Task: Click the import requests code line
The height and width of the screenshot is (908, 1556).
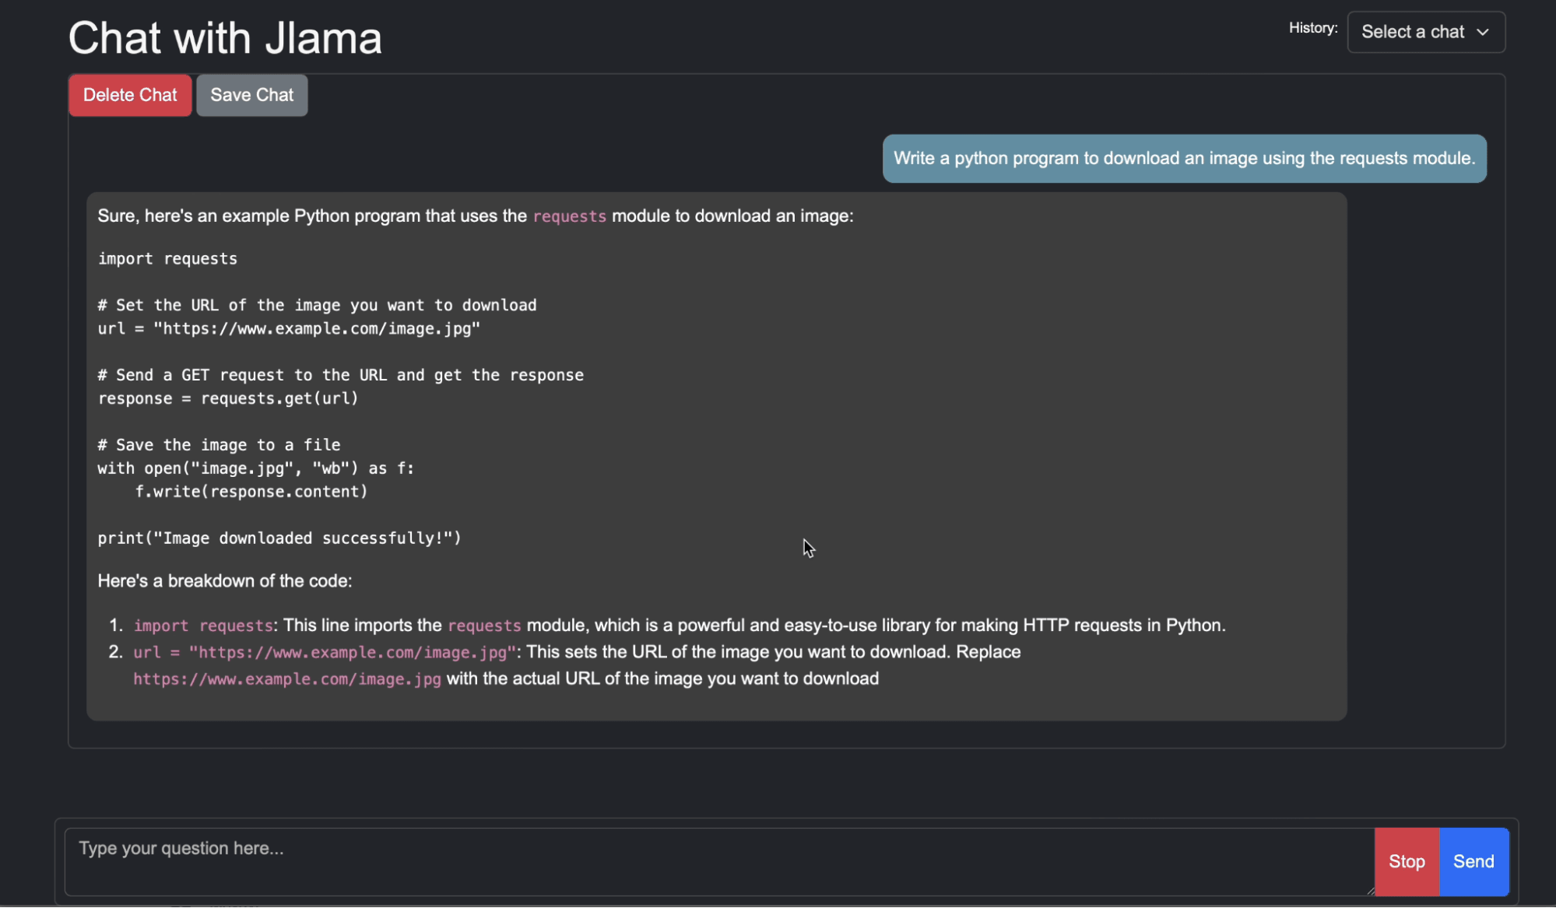Action: (167, 258)
